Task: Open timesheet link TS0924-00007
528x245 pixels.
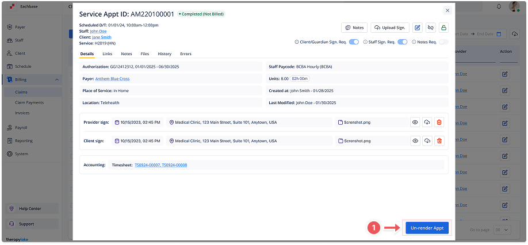Action: click(147, 165)
